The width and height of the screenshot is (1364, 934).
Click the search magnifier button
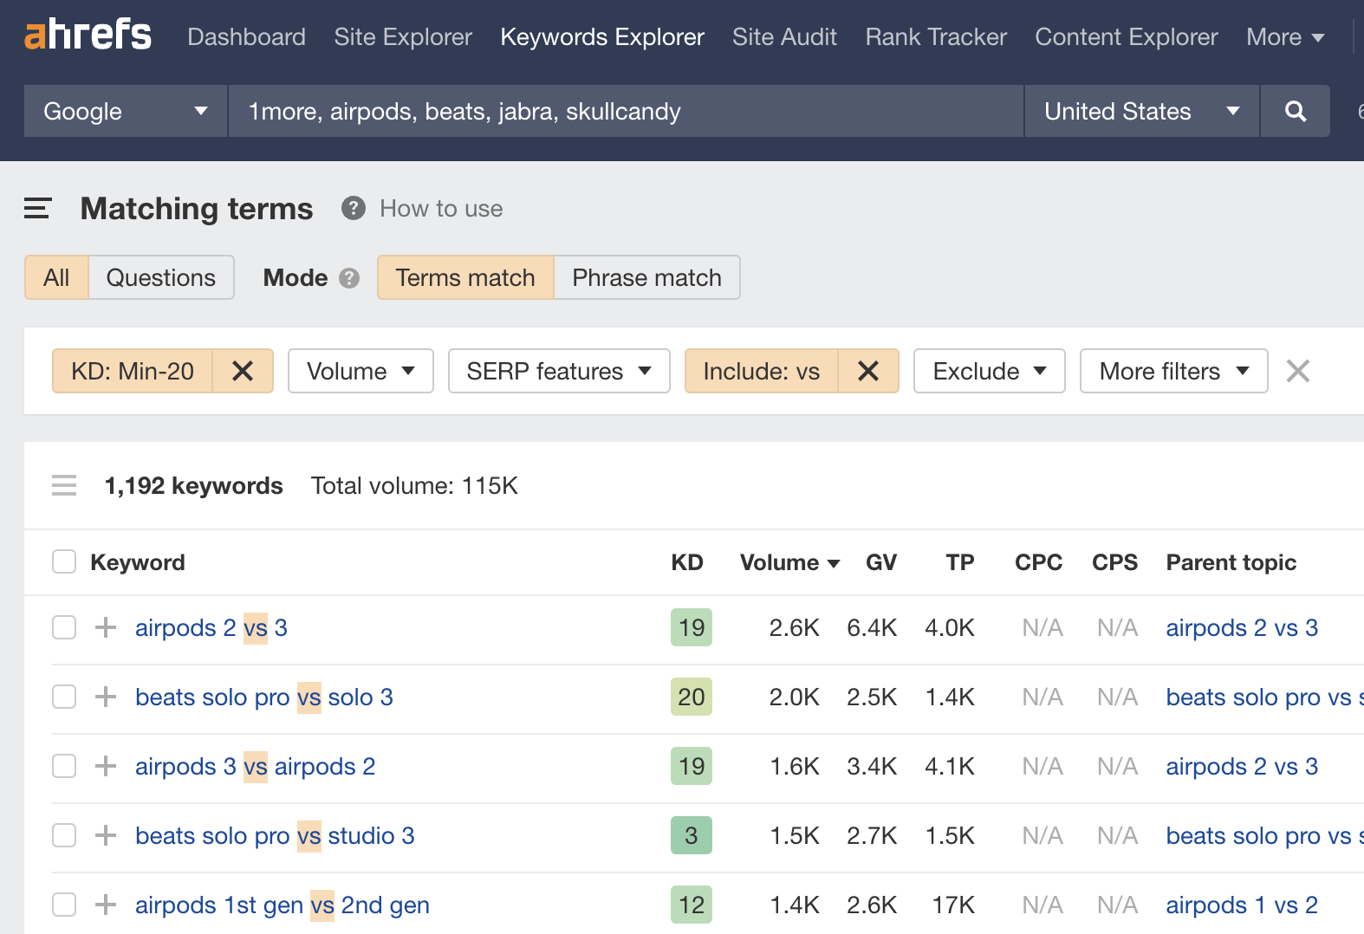pos(1295,111)
